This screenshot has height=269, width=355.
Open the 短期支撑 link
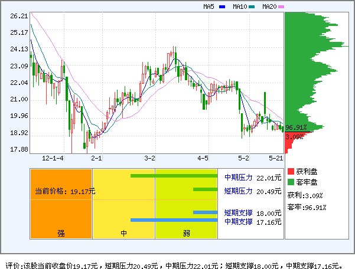click(238, 213)
